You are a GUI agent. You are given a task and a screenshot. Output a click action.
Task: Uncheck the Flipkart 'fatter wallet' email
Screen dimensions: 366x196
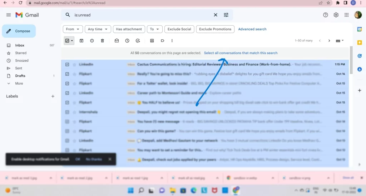coord(67,84)
